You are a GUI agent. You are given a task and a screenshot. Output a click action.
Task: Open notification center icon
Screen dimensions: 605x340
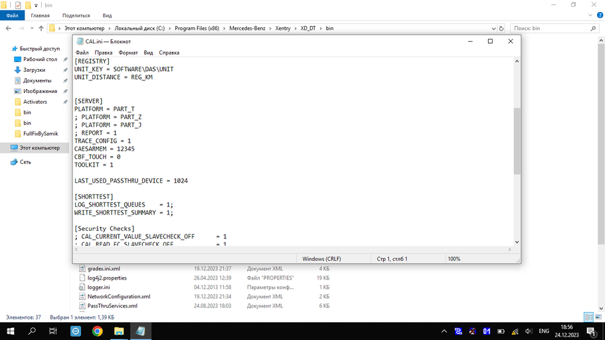coord(591,331)
